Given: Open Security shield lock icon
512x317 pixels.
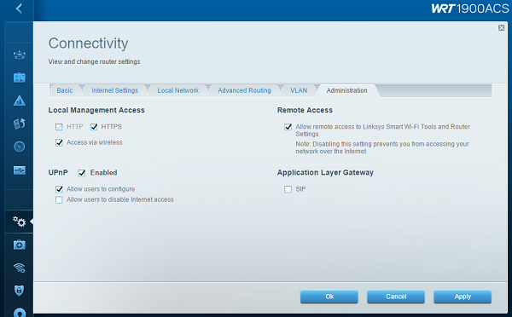Looking at the screenshot, I should click(x=20, y=291).
